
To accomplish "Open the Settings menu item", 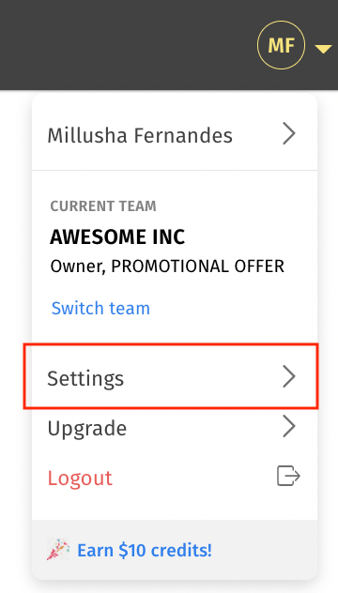I will tap(171, 376).
